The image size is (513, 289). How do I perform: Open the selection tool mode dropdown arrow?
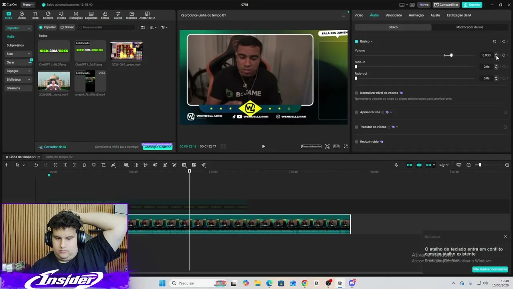(24, 165)
